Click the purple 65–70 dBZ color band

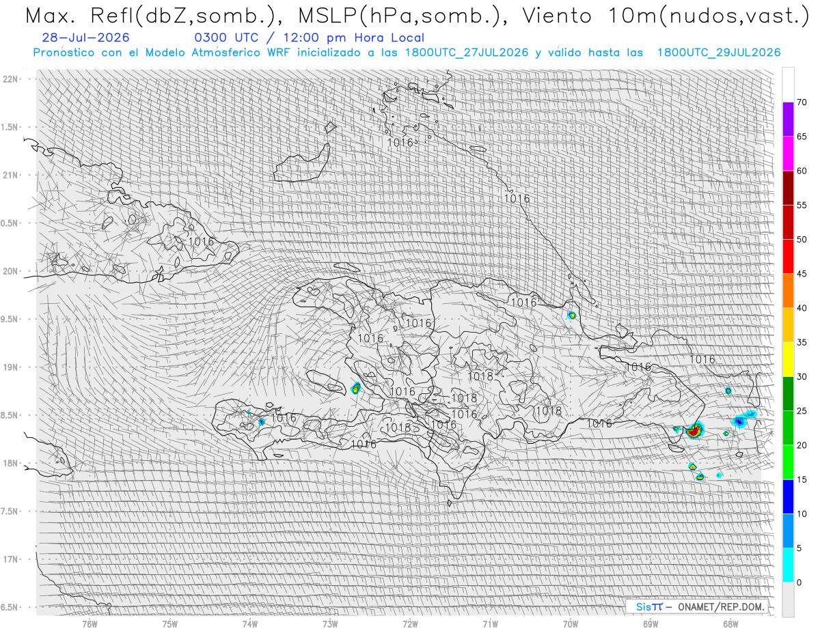(788, 119)
